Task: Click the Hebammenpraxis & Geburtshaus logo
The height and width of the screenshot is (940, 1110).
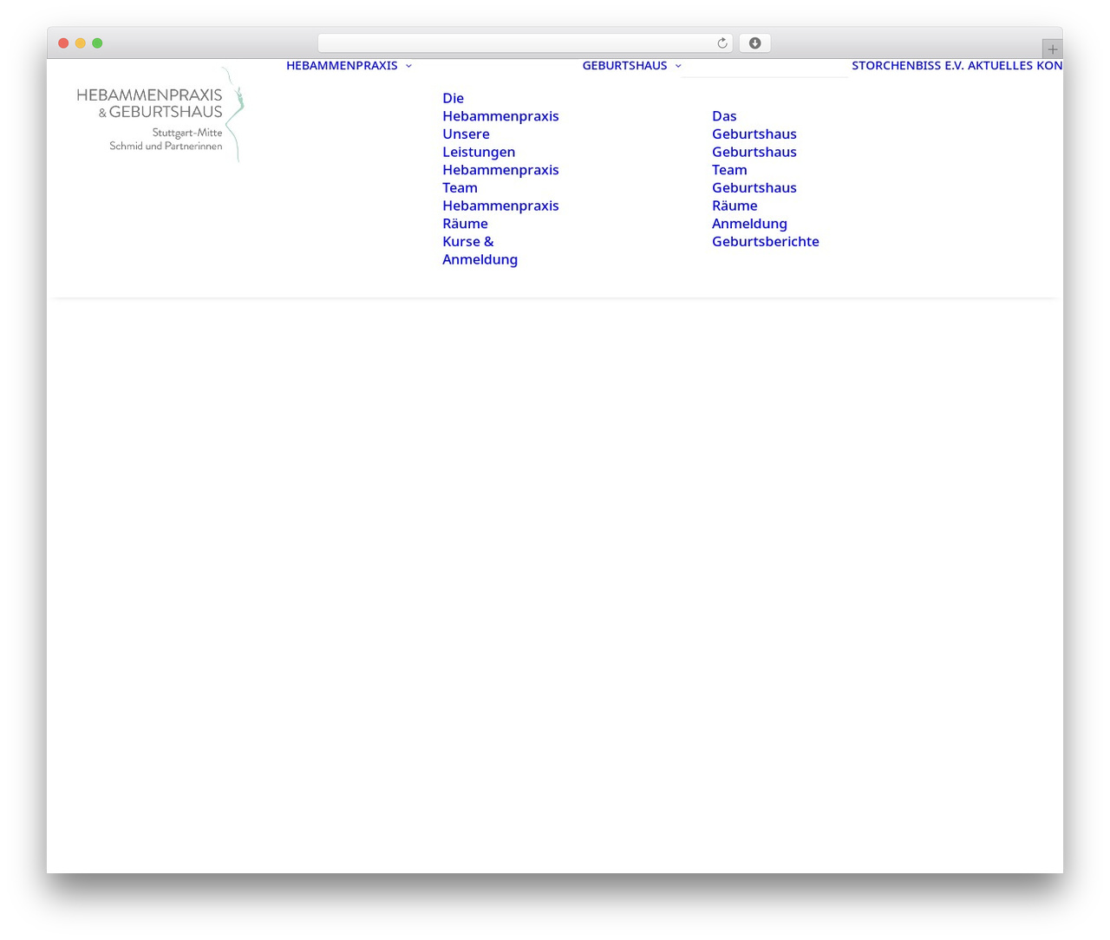Action: point(160,114)
